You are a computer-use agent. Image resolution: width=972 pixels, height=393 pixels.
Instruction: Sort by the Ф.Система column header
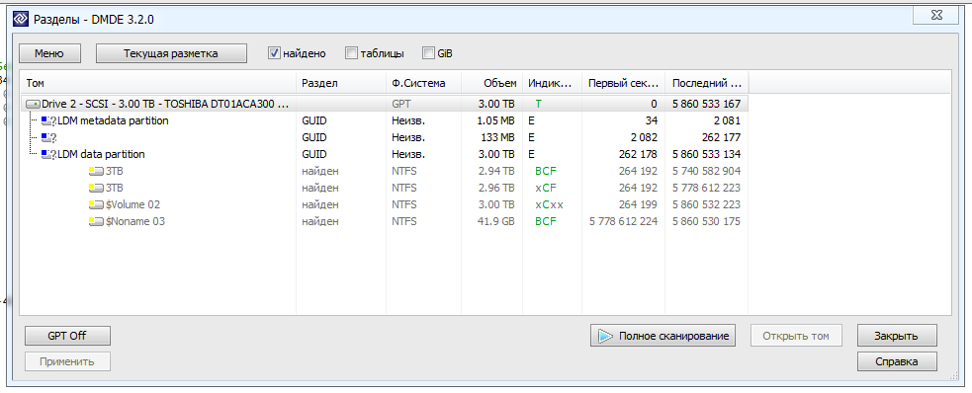423,83
